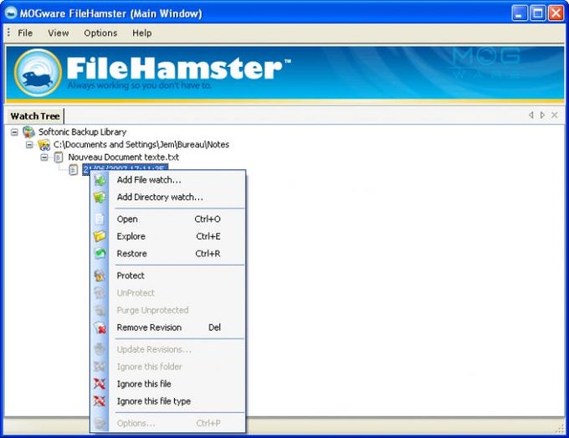Select the Watch Tree tab
Screen dimensions: 569x438
pyautogui.click(x=35, y=116)
